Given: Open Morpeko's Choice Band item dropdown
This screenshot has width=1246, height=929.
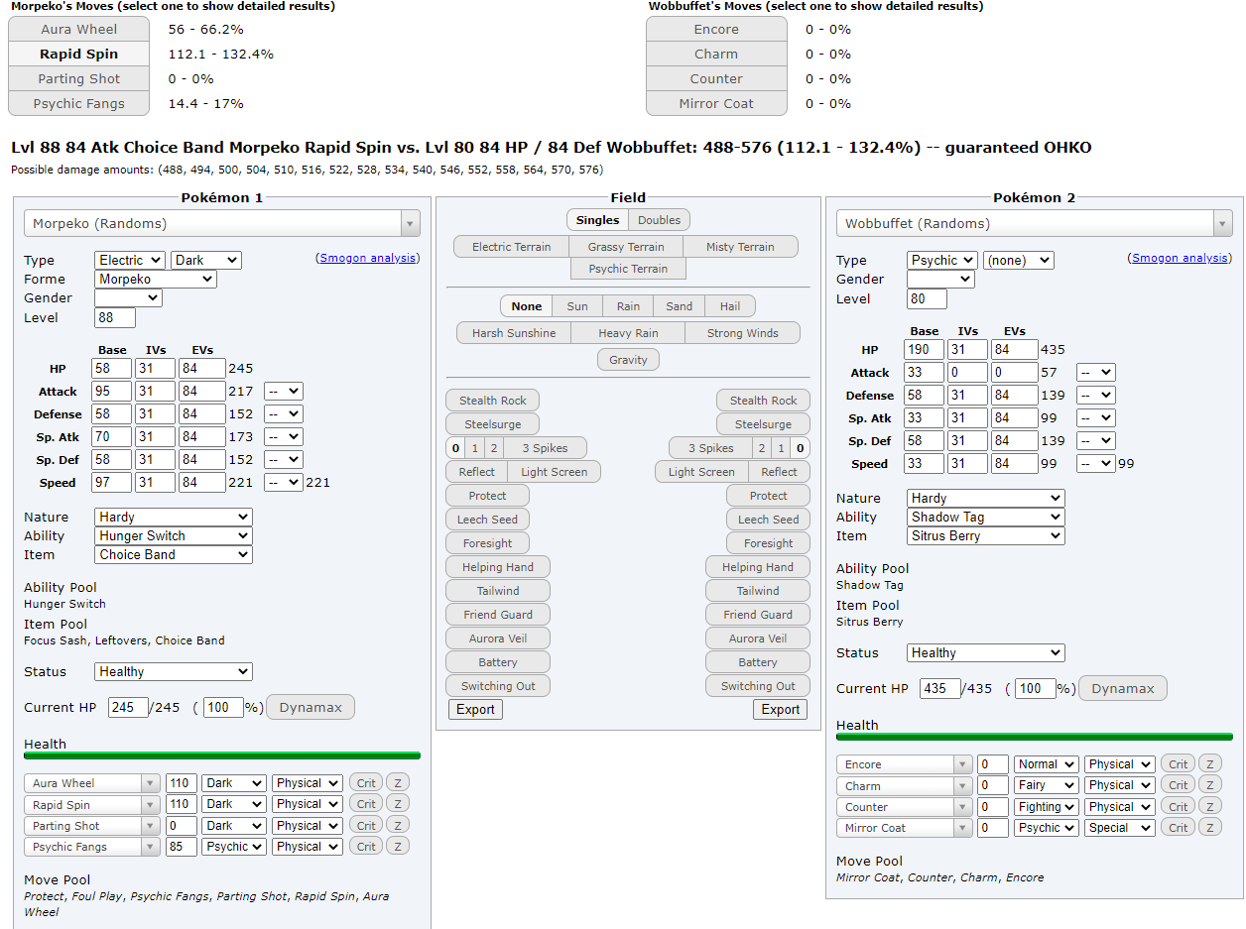Looking at the screenshot, I should point(174,554).
